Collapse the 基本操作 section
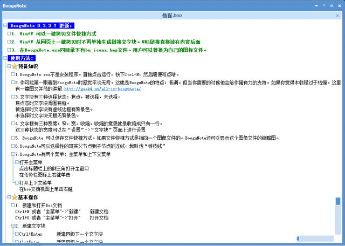 9,197
